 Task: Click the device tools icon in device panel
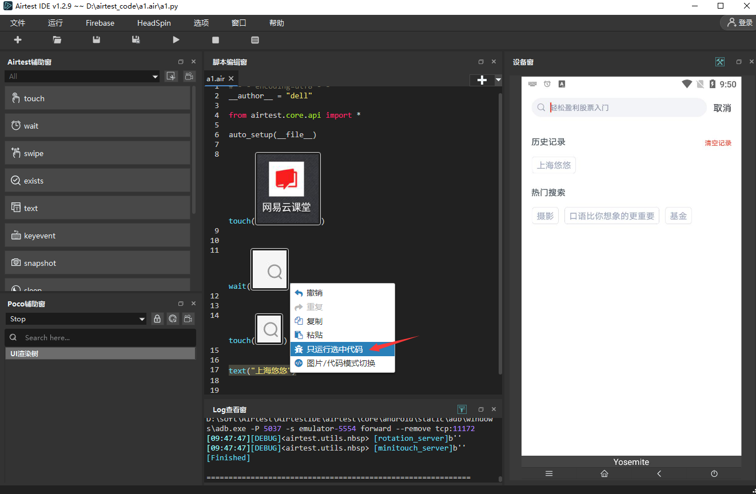coord(720,62)
